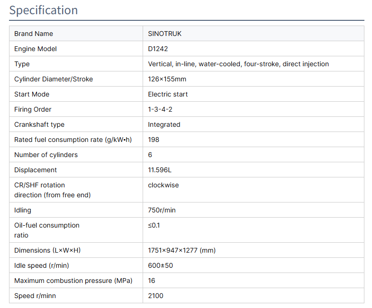Click the 11.596L displacement value
372x308 pixels.
[160, 170]
